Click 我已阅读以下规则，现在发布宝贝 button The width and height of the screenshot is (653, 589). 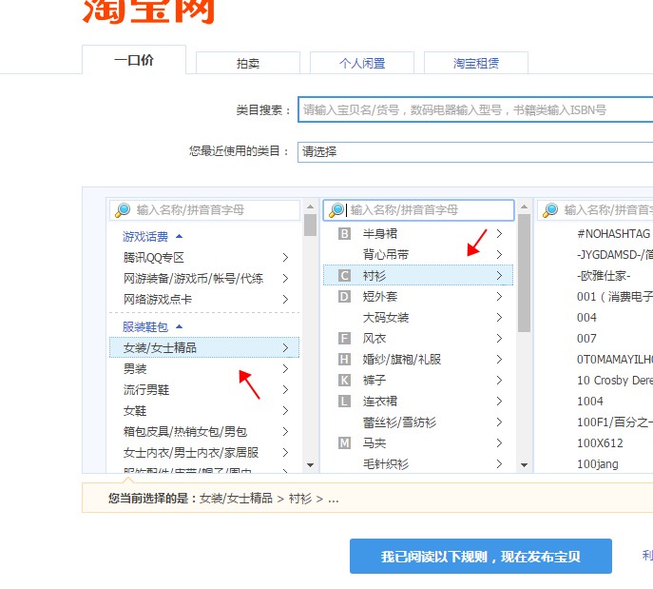pyautogui.click(x=481, y=556)
